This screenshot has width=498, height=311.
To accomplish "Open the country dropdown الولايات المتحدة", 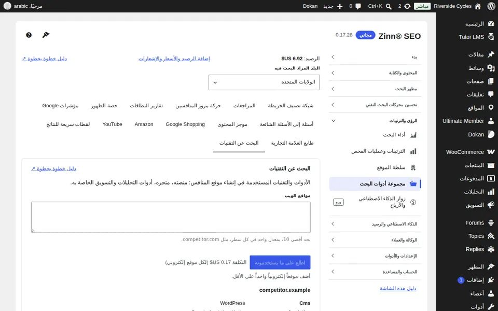I will [x=264, y=82].
